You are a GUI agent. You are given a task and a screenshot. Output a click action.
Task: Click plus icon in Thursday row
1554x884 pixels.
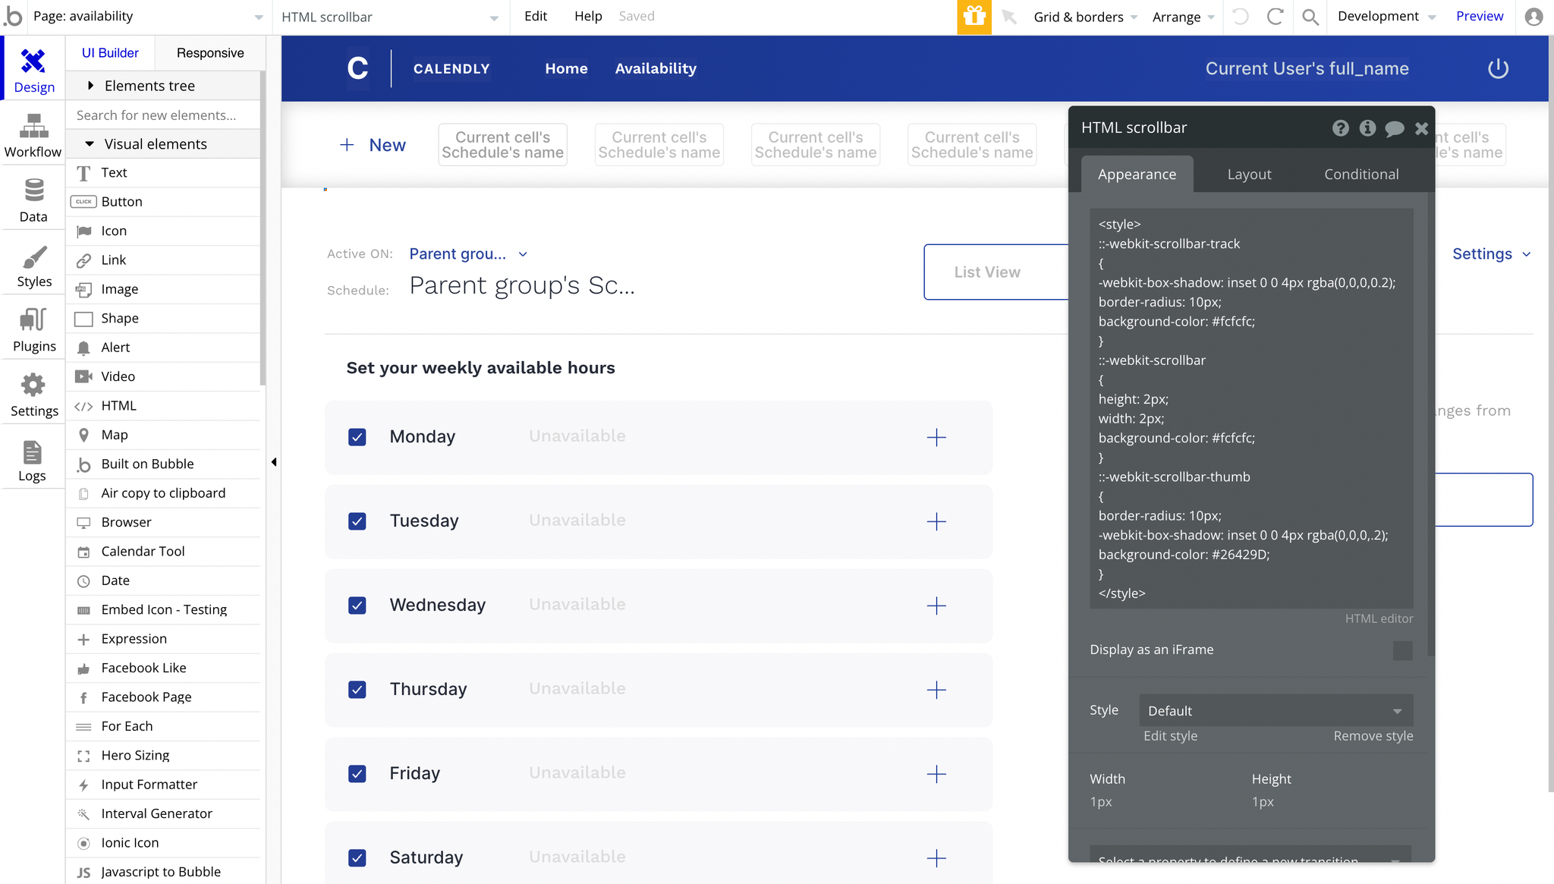pos(936,690)
